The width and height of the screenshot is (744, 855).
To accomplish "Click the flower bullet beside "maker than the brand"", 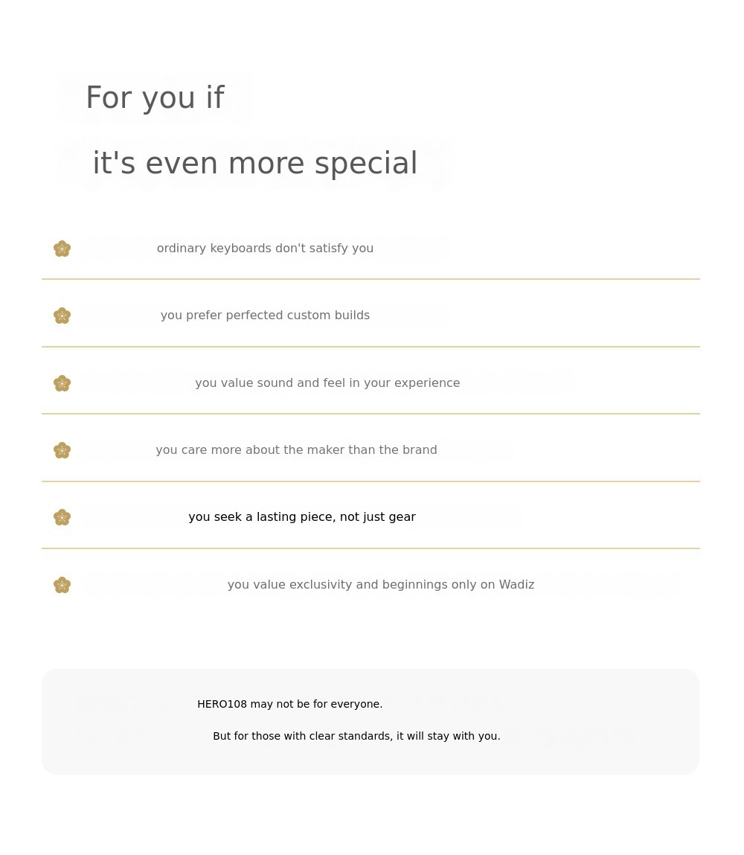I will [62, 450].
